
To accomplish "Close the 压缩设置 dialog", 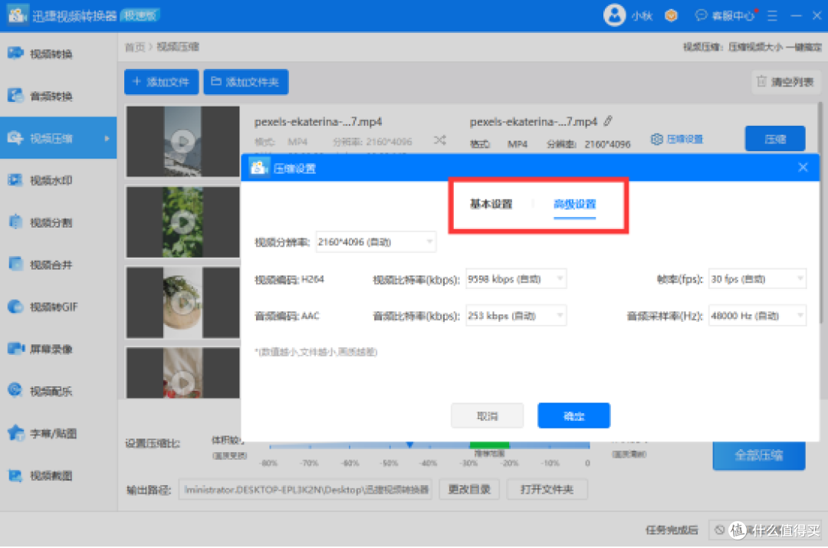I will (803, 167).
